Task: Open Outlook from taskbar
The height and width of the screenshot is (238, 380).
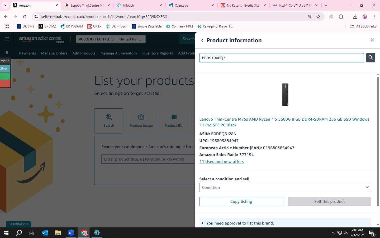Action: (x=45, y=233)
